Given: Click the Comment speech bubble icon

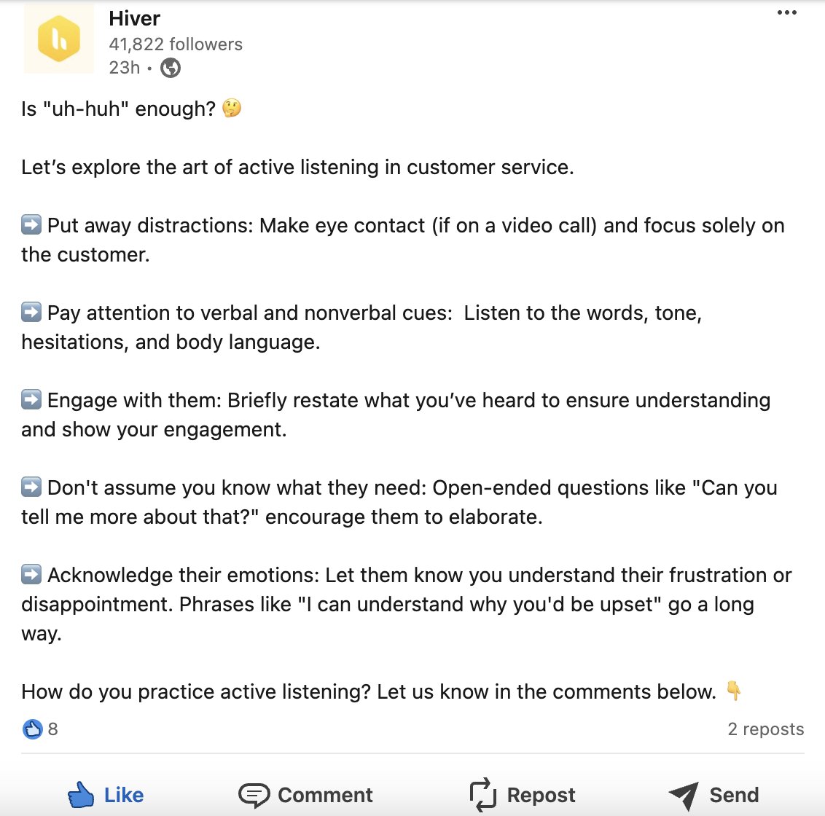Looking at the screenshot, I should pyautogui.click(x=254, y=795).
